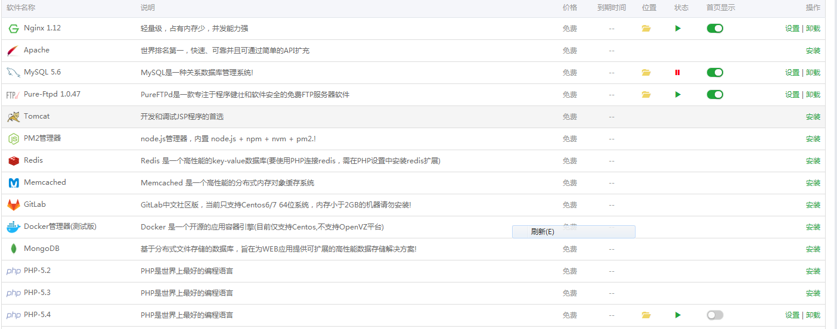This screenshot has height=329, width=837.
Task: Toggle Pure-Ftpd homepage display switch
Action: [x=715, y=95]
